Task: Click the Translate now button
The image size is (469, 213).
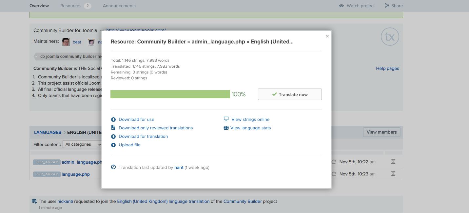Action: pyautogui.click(x=290, y=94)
